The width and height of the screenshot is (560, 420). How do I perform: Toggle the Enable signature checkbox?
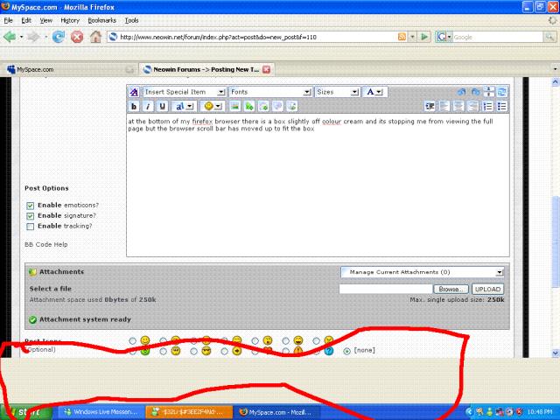tap(30, 216)
